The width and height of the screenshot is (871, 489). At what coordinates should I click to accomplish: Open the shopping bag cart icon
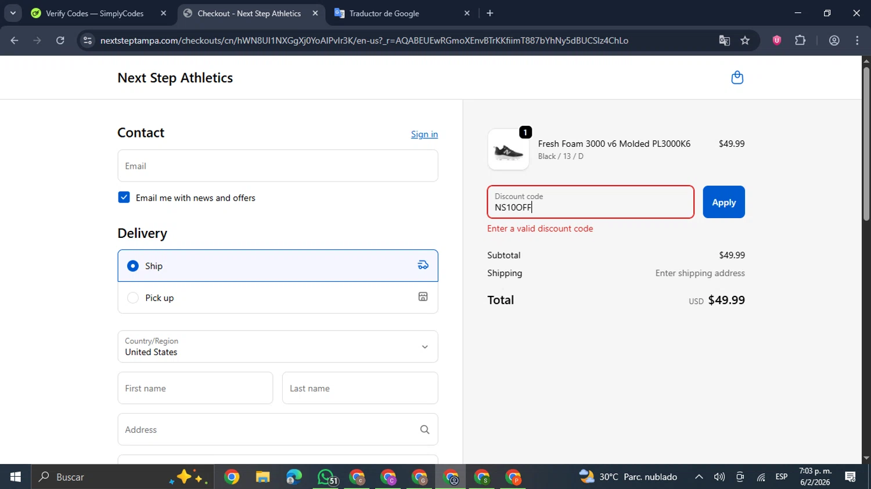[x=737, y=78]
